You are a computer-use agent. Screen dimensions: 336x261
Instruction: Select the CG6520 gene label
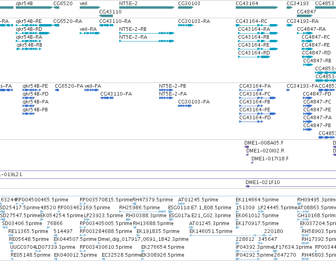(63, 4)
